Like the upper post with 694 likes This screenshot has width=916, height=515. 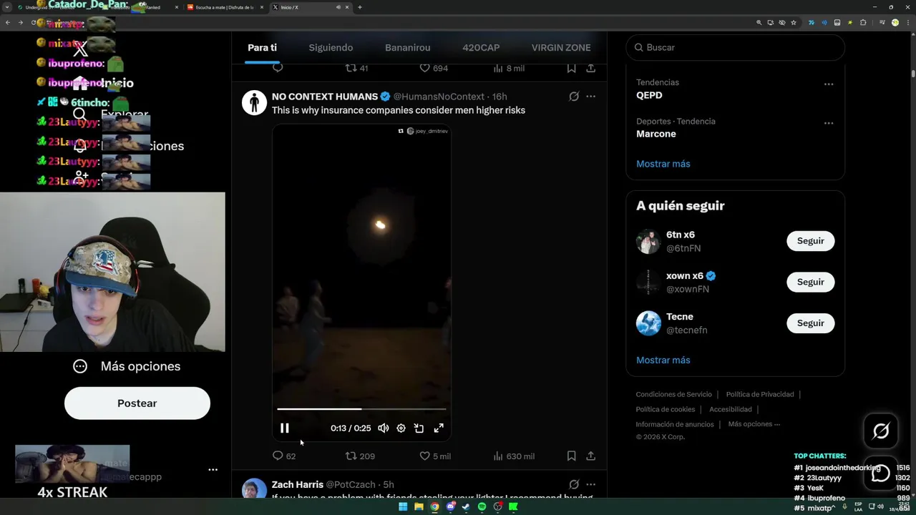click(434, 68)
